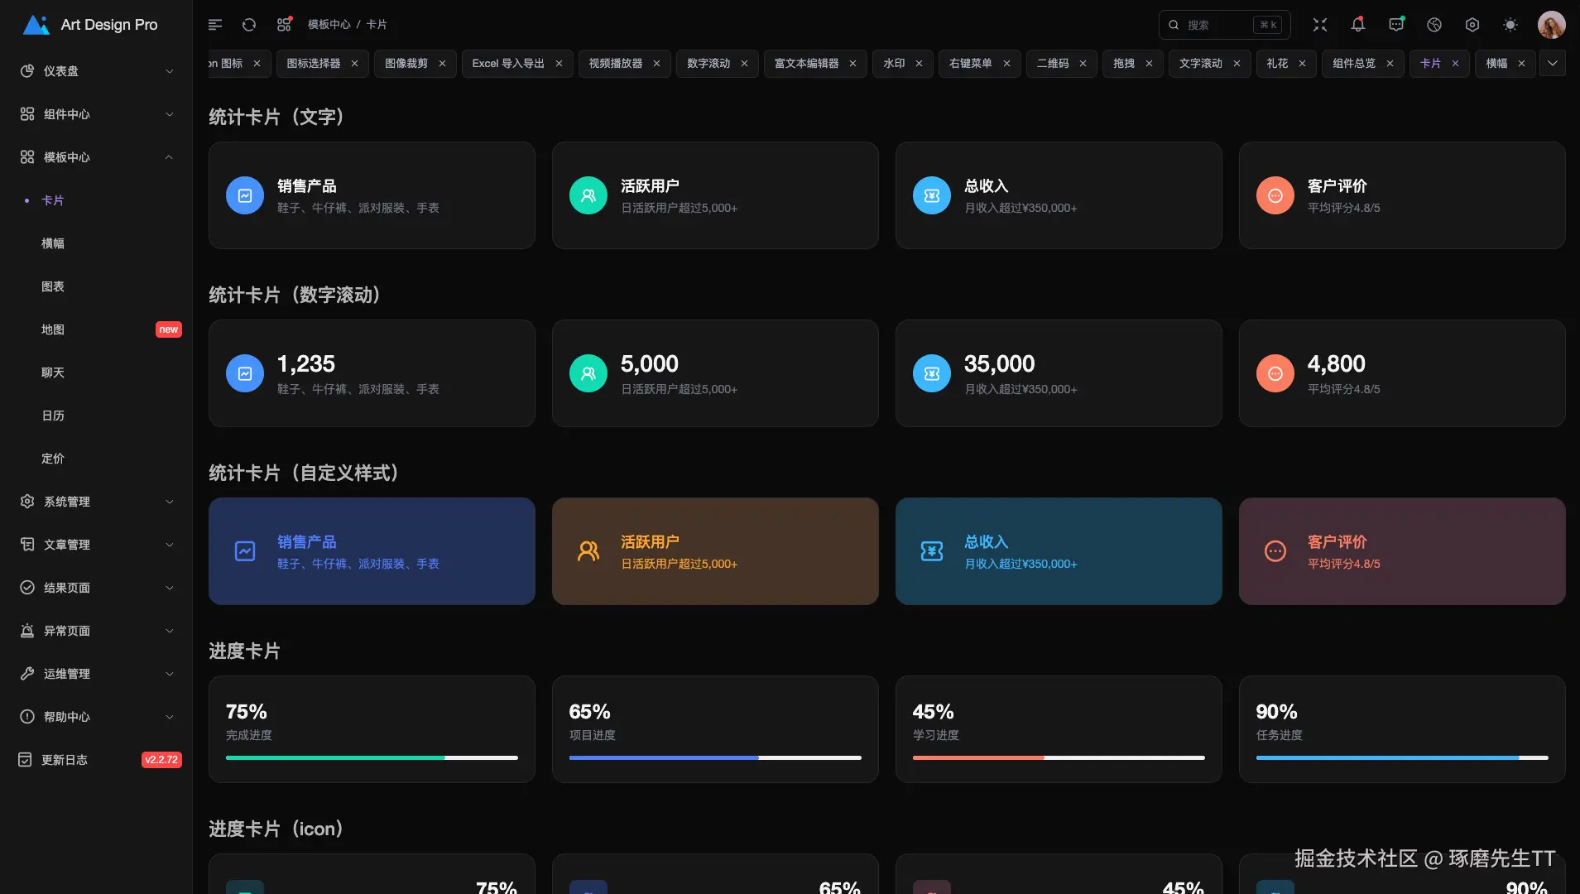Expand the 仪表盘 sidebar menu

[97, 71]
